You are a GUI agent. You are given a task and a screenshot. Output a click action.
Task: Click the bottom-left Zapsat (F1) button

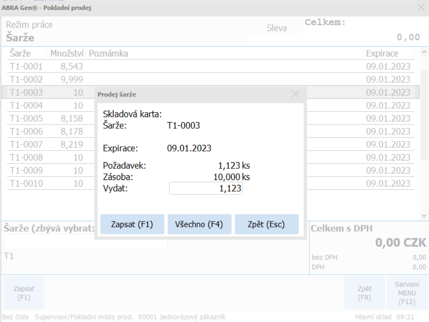(x=24, y=293)
